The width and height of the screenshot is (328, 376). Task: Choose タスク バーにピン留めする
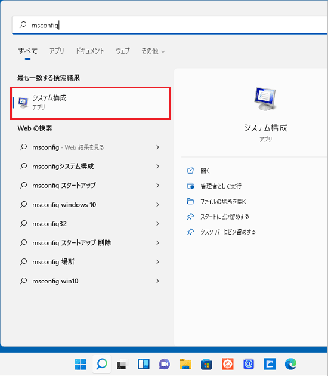point(228,232)
